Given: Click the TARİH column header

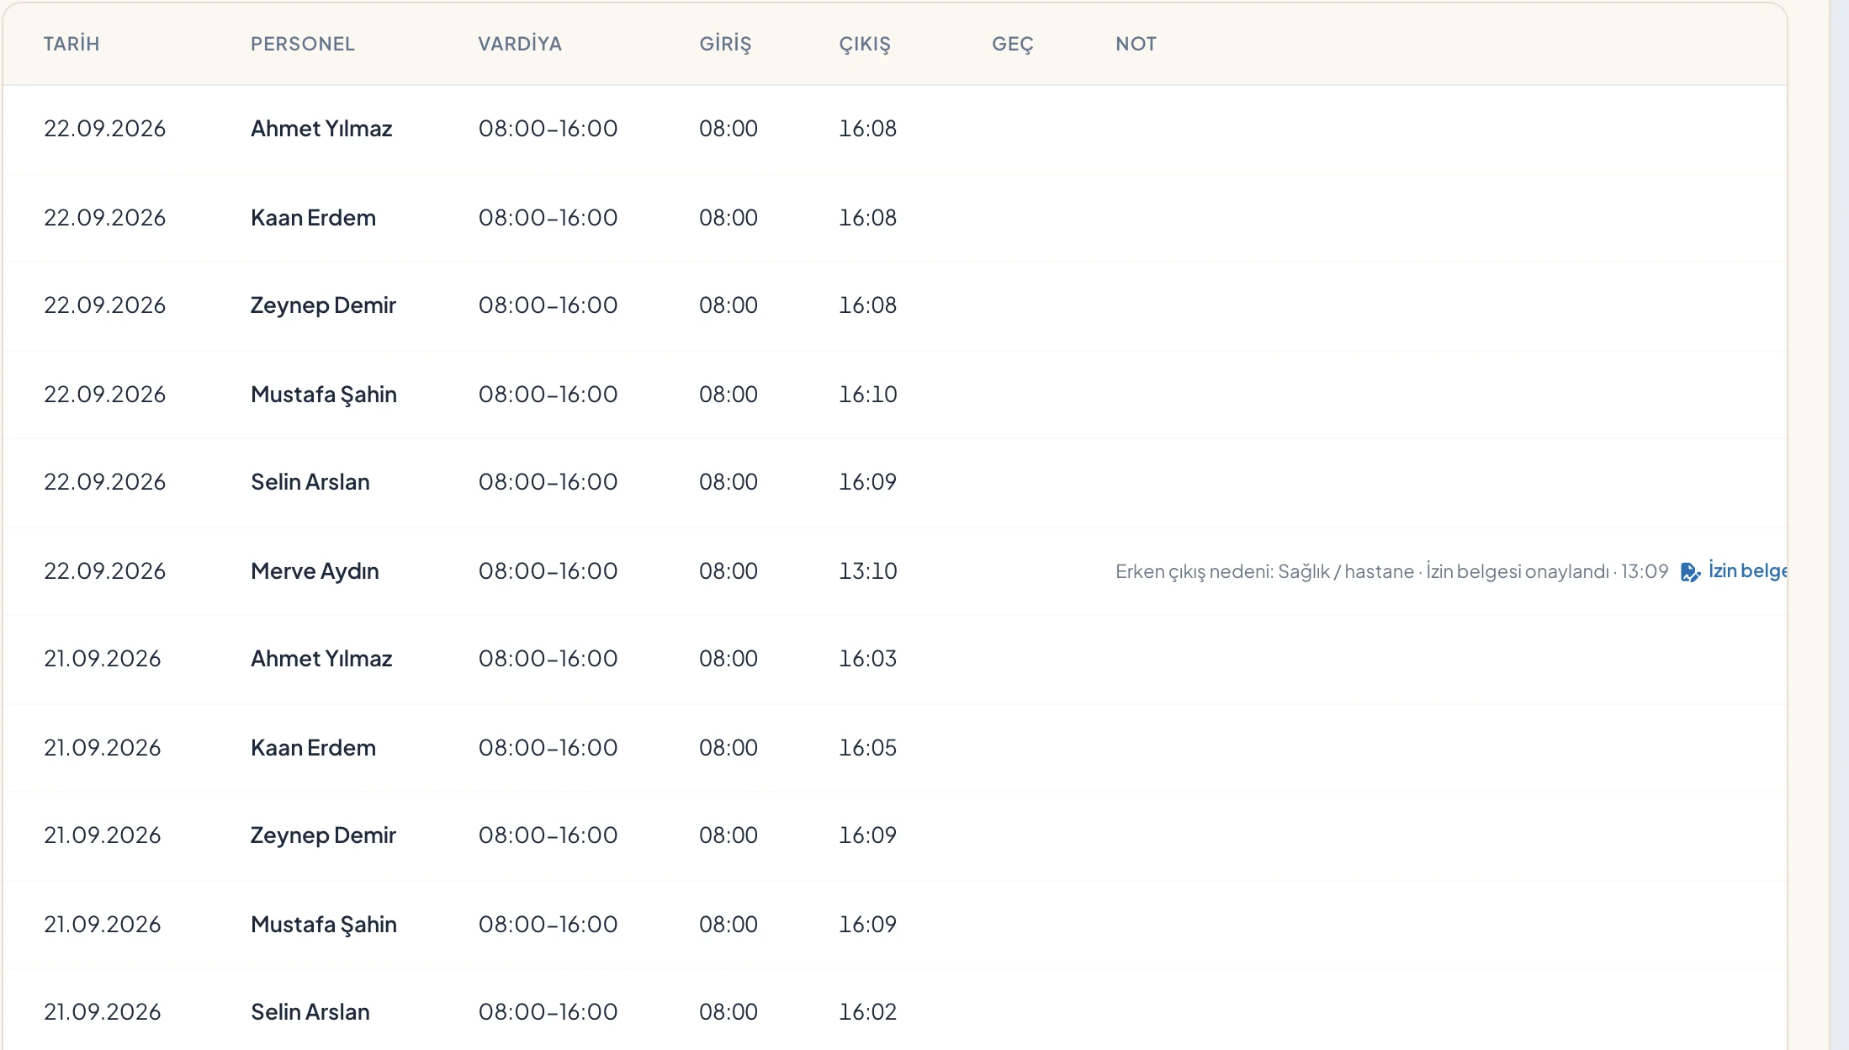Looking at the screenshot, I should (x=72, y=44).
